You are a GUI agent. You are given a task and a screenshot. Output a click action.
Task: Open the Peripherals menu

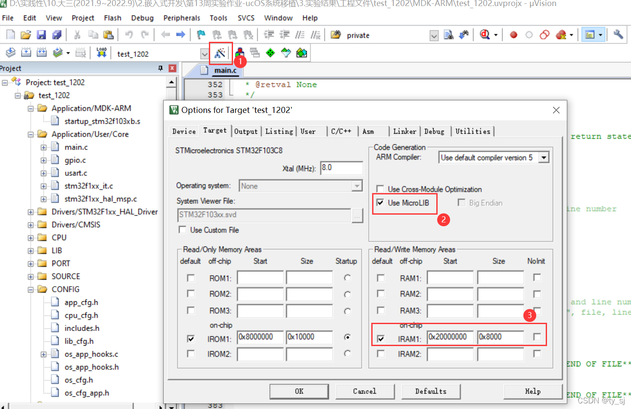tap(182, 18)
